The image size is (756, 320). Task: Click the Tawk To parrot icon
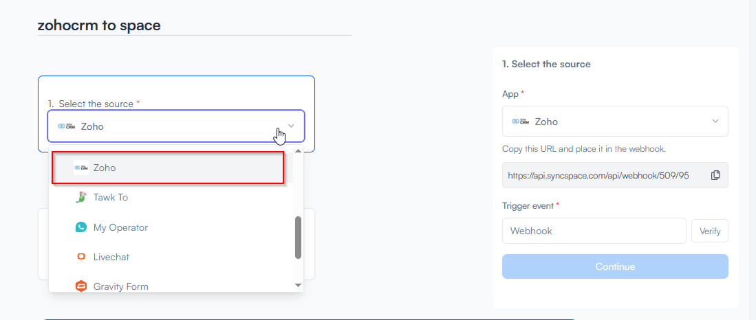tap(81, 197)
